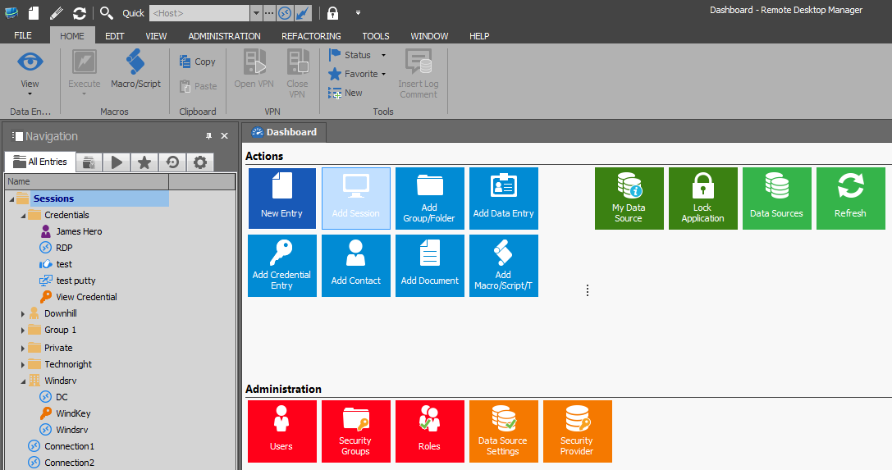Image resolution: width=892 pixels, height=470 pixels.
Task: Select the test putty entry
Action: pos(75,281)
